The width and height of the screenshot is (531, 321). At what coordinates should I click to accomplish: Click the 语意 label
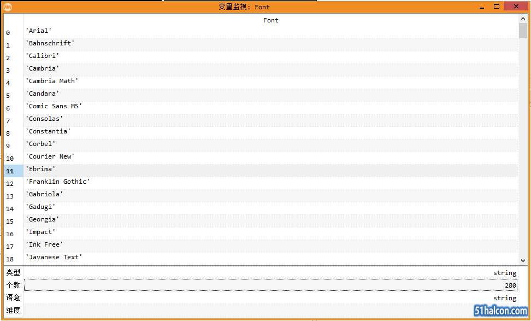tap(13, 297)
